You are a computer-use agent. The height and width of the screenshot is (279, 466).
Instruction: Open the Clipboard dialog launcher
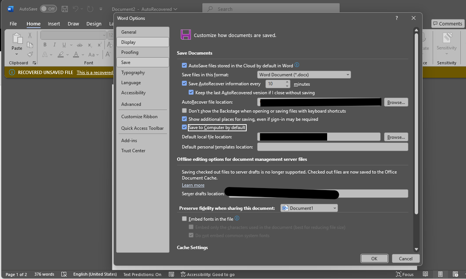34,63
